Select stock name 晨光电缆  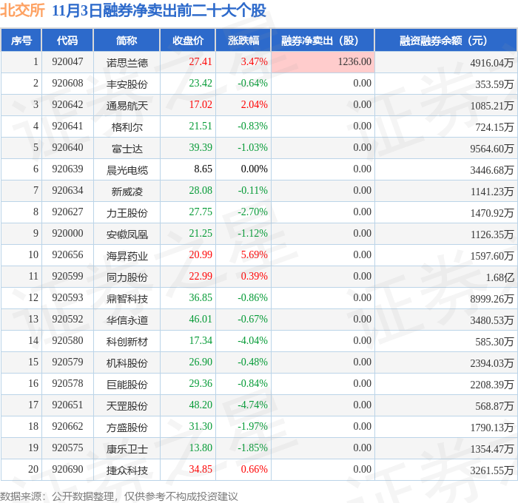click(x=127, y=170)
